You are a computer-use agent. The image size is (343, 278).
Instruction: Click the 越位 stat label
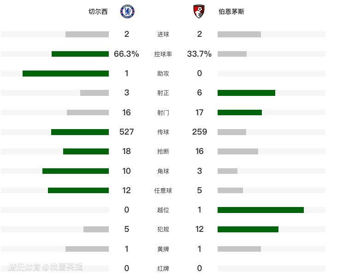[163, 210]
